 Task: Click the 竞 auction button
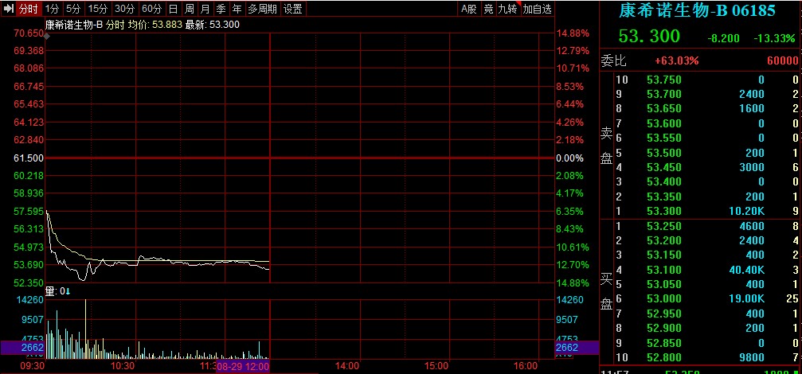[489, 9]
